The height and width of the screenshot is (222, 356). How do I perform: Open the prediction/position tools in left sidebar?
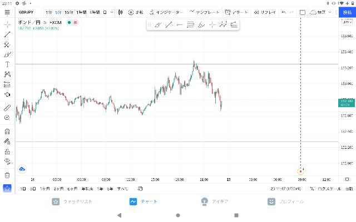coord(7,84)
